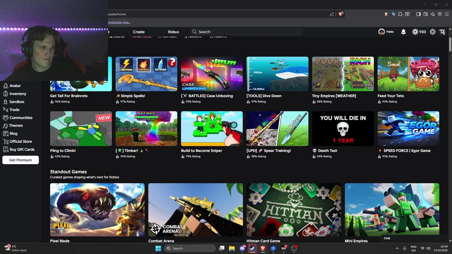The height and width of the screenshot is (254, 452).
Task: Open the notifications bell
Action: click(x=403, y=32)
